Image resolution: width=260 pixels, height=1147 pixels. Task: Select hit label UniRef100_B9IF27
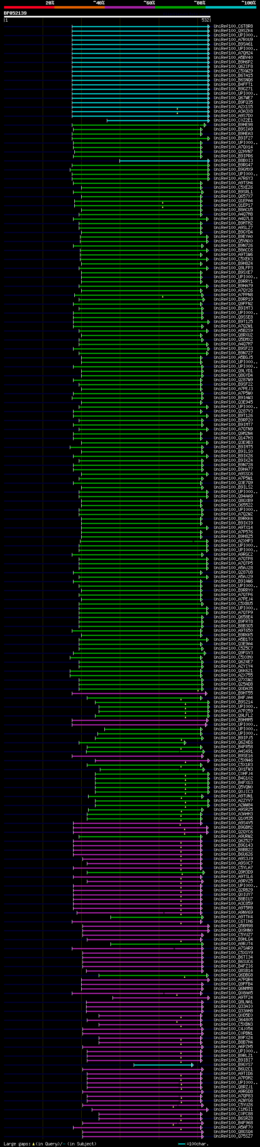point(233,138)
